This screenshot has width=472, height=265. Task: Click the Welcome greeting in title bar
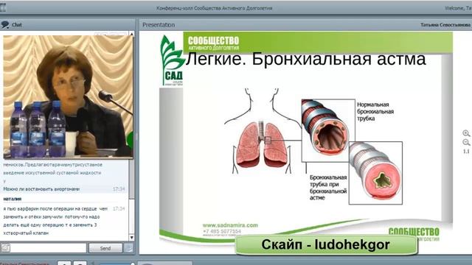tap(458, 8)
